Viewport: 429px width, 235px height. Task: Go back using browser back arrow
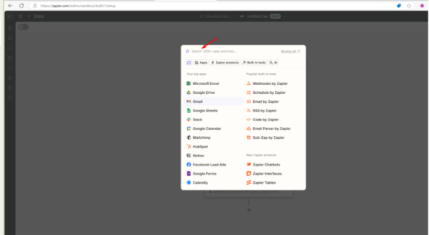pyautogui.click(x=10, y=5)
